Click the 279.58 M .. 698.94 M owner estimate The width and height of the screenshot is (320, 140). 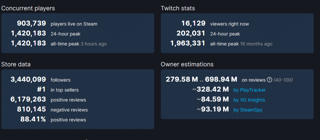tap(201, 80)
